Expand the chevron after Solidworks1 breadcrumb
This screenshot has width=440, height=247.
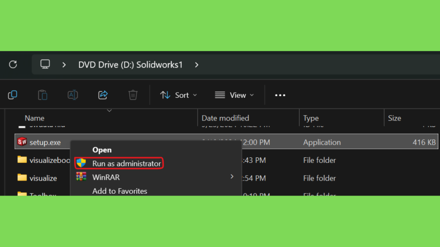click(x=197, y=65)
